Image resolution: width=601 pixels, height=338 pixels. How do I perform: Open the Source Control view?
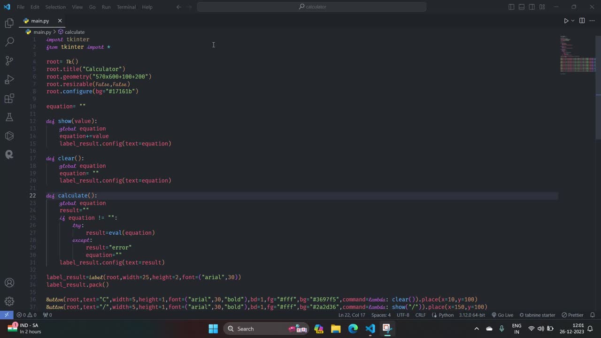pyautogui.click(x=9, y=61)
